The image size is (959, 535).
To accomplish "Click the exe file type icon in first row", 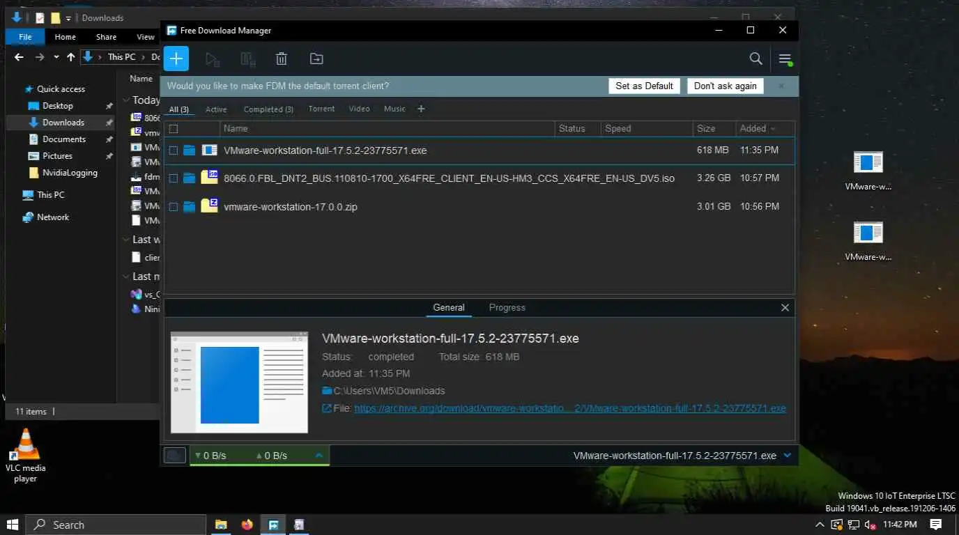I will [x=210, y=150].
